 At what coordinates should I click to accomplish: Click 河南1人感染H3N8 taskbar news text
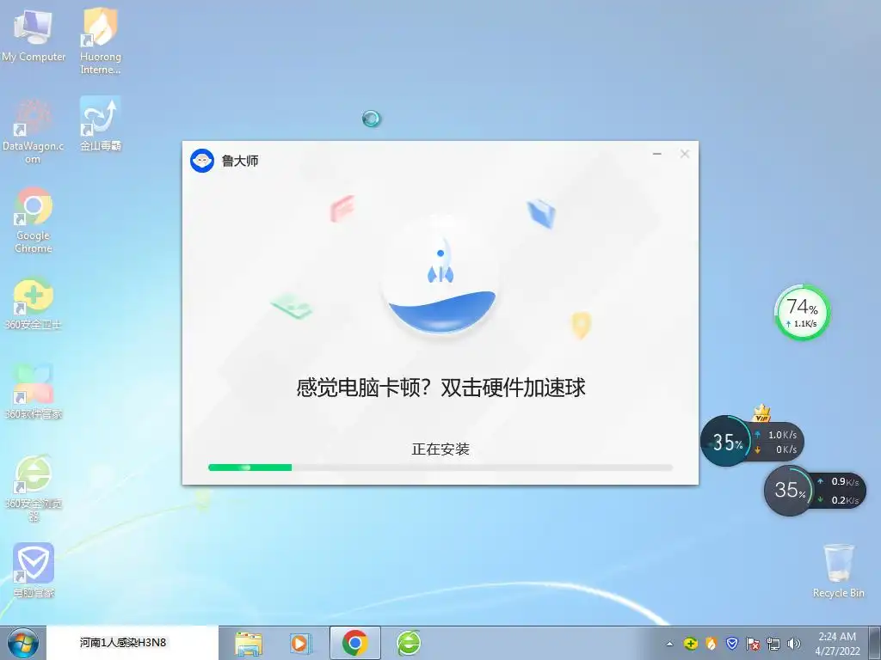pos(123,643)
